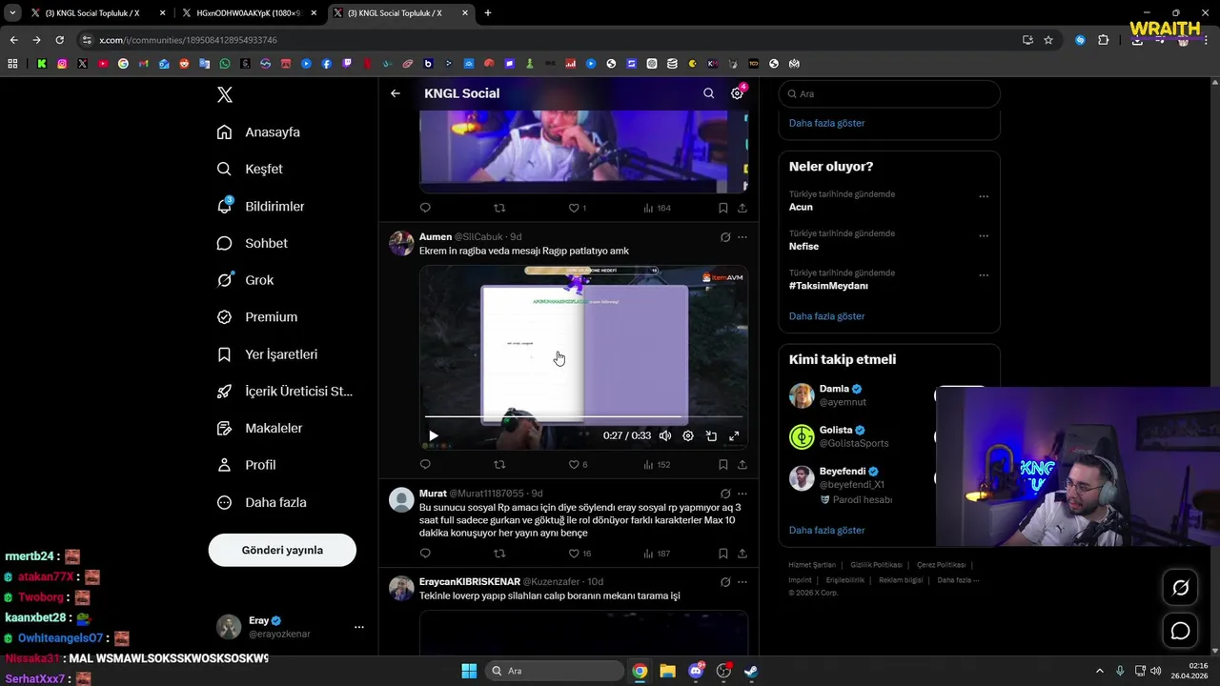This screenshot has width=1220, height=686.
Task: View stats of Aumen's post 152
Action: [657, 465]
